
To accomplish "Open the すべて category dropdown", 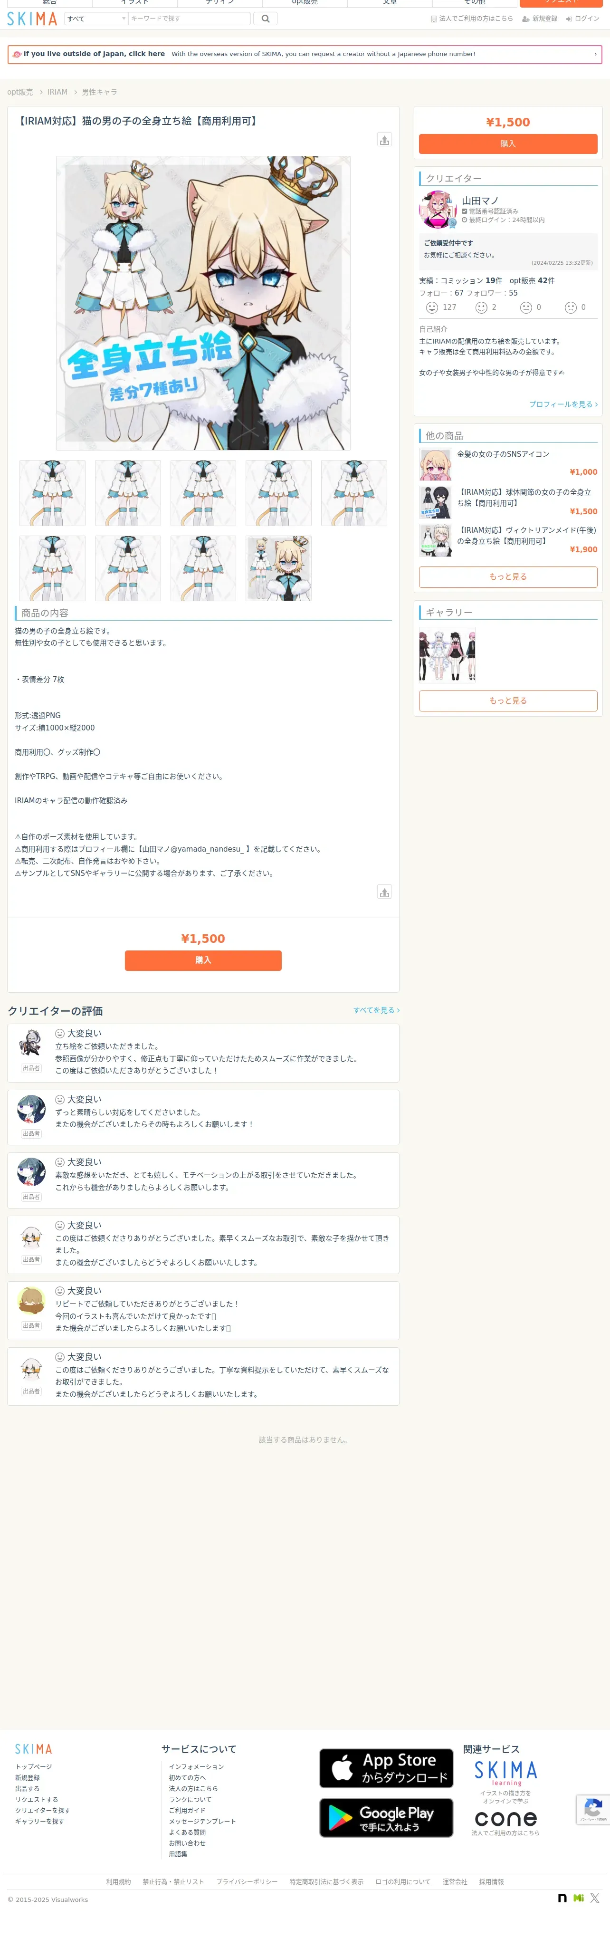I will click(96, 19).
